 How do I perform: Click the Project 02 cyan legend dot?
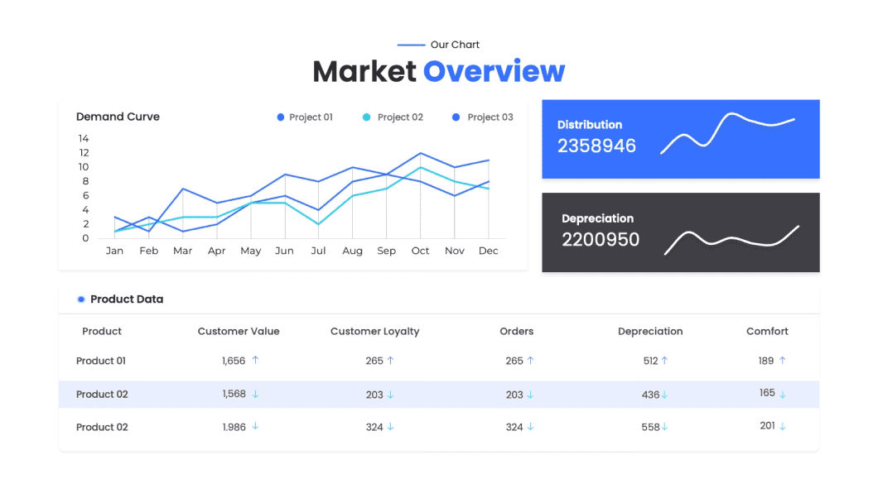[x=366, y=117]
